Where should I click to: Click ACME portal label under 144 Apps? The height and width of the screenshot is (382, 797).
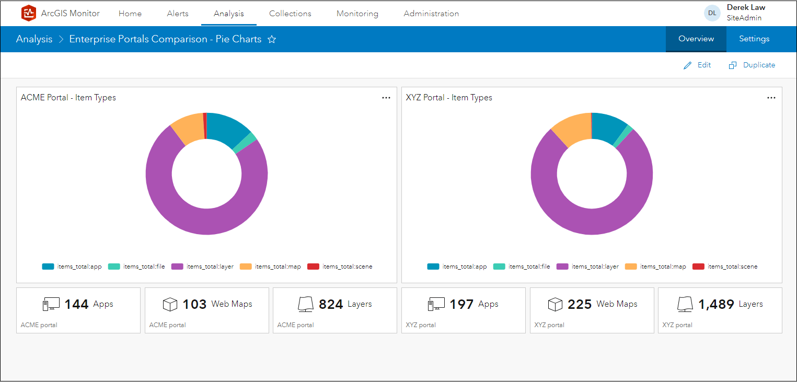pos(39,325)
